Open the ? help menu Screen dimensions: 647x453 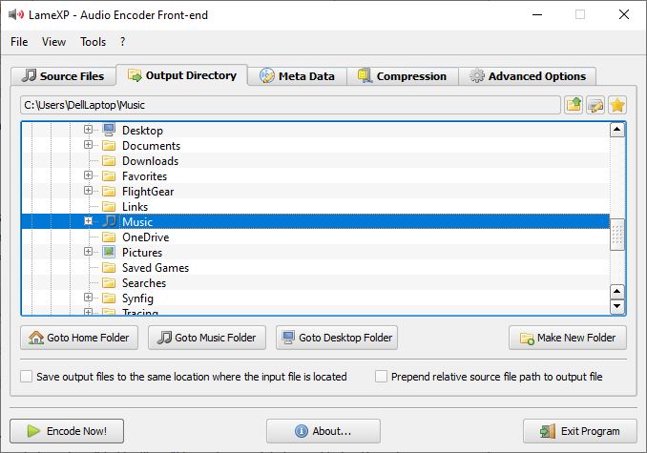point(122,42)
